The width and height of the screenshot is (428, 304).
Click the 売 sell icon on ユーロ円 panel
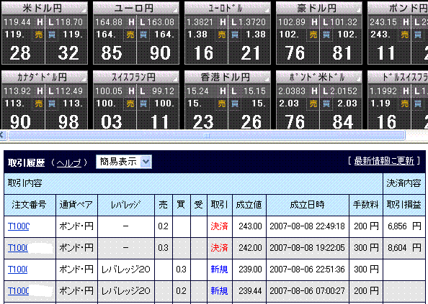click(x=130, y=34)
